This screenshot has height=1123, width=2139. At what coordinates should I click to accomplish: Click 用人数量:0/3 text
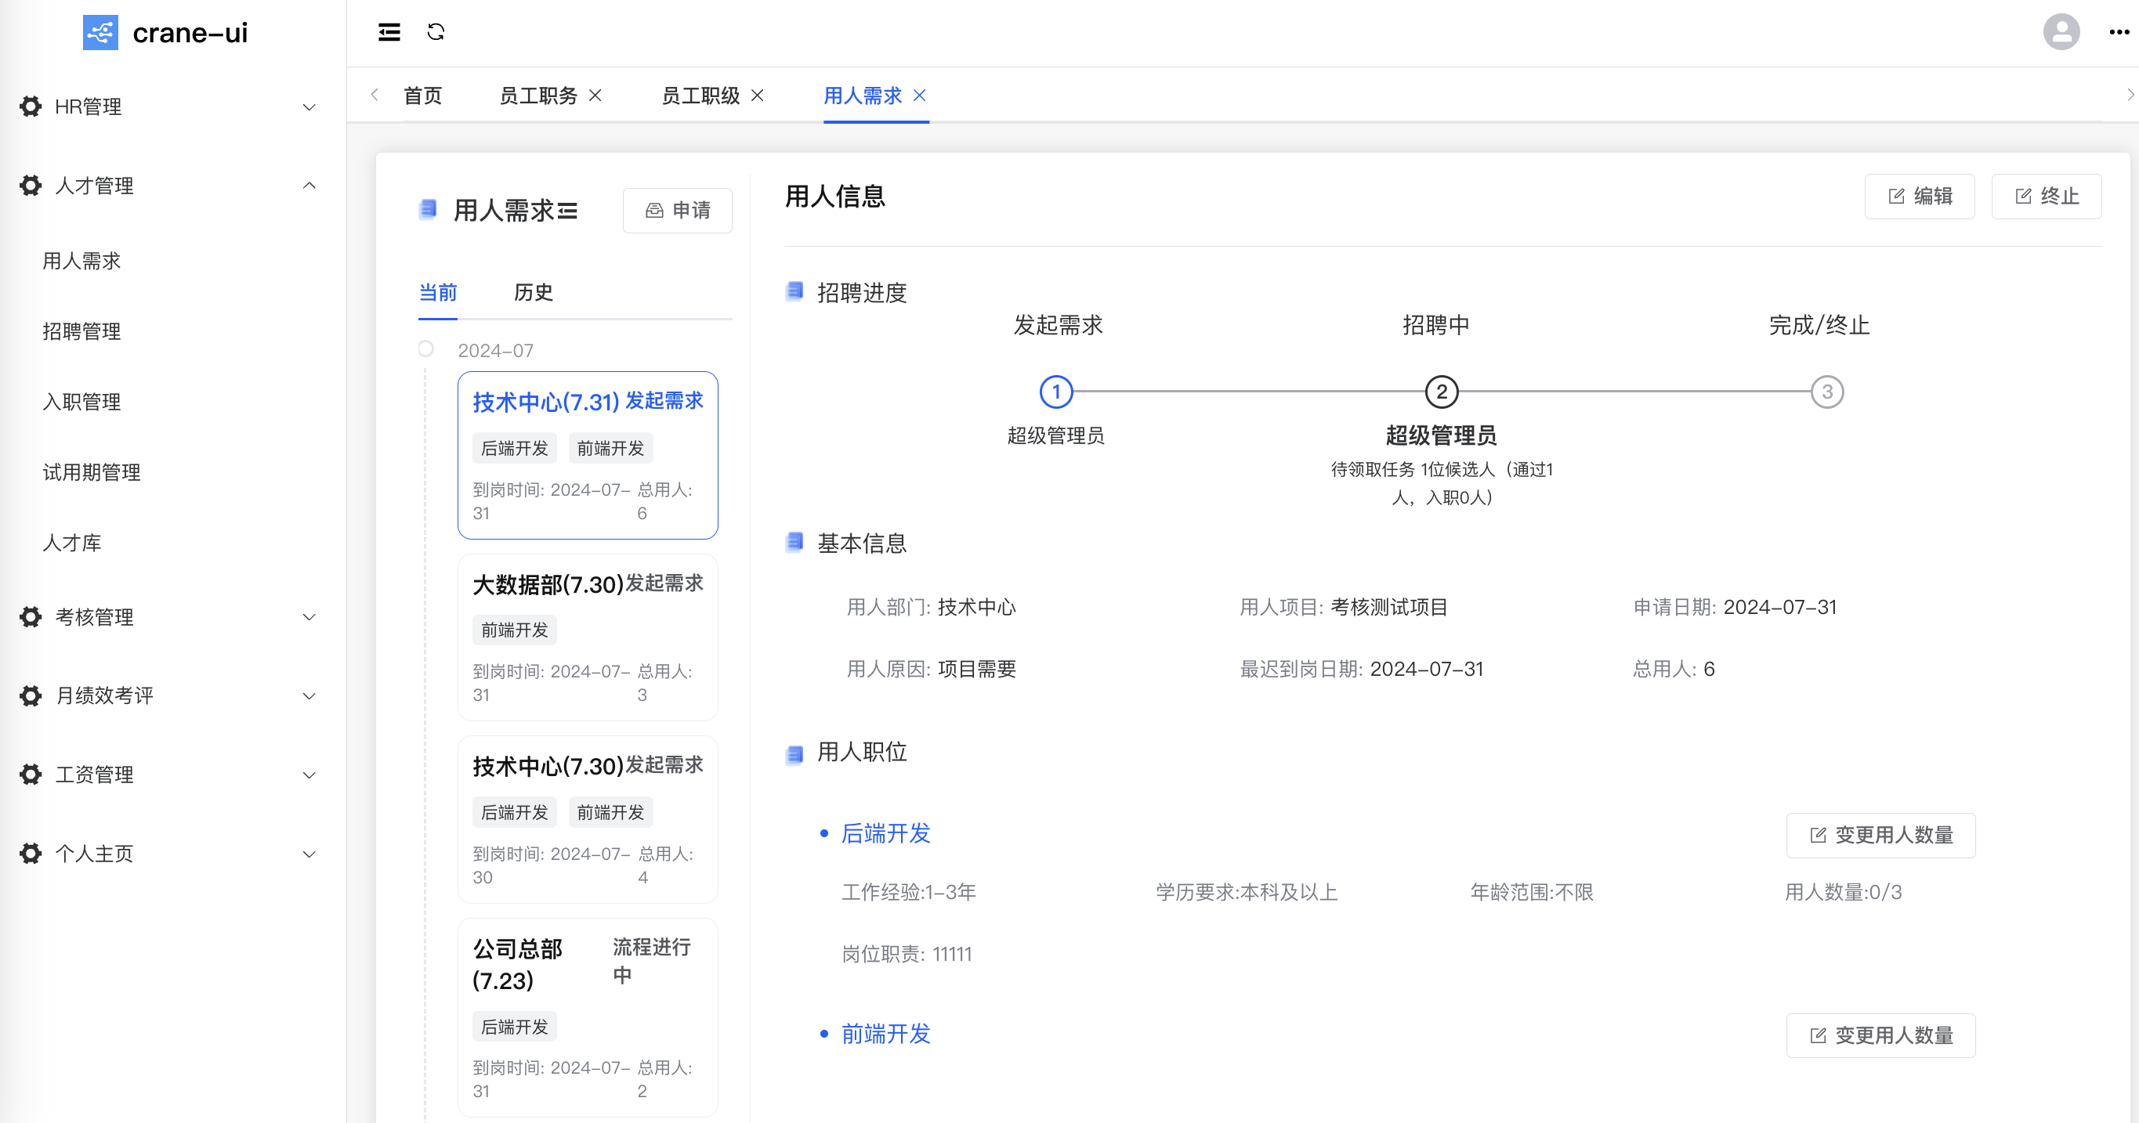(1844, 892)
